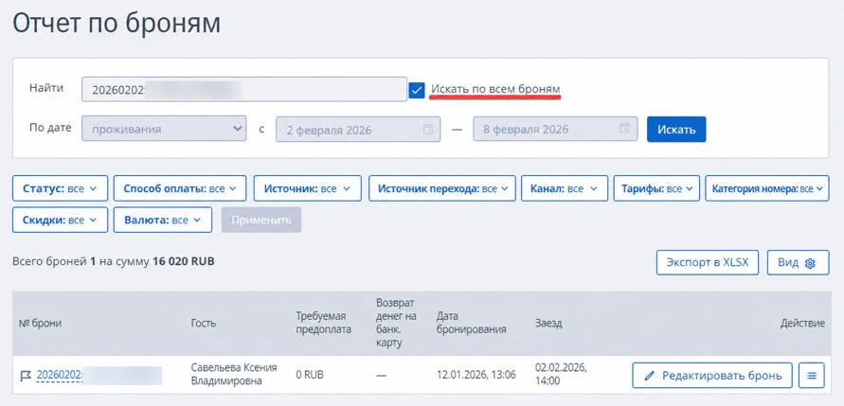Screen dimensions: 844x406
Task: Click the gear icon in Вид button
Action: pos(810,263)
